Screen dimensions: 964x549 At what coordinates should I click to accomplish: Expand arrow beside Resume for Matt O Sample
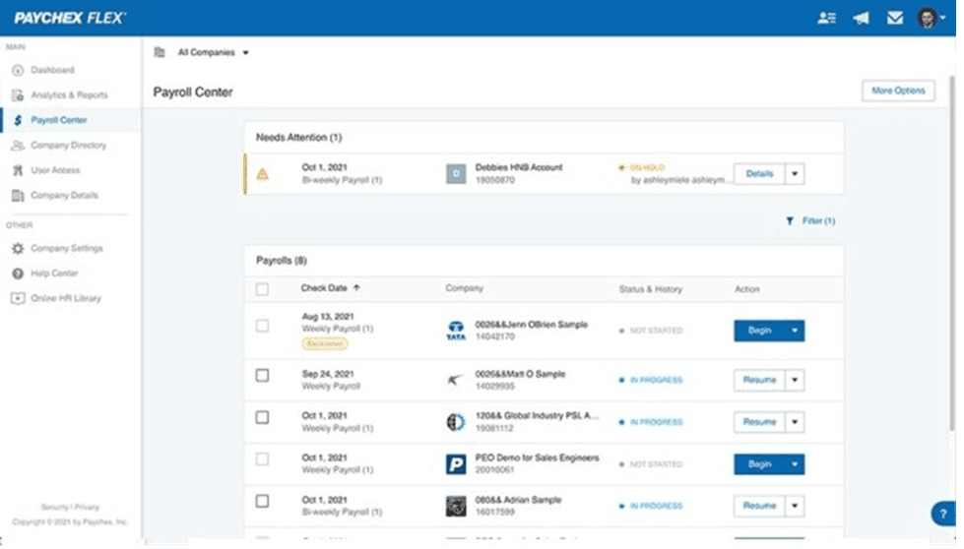pos(795,380)
